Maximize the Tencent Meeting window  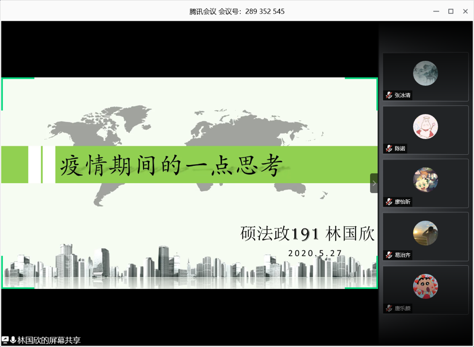coord(451,11)
